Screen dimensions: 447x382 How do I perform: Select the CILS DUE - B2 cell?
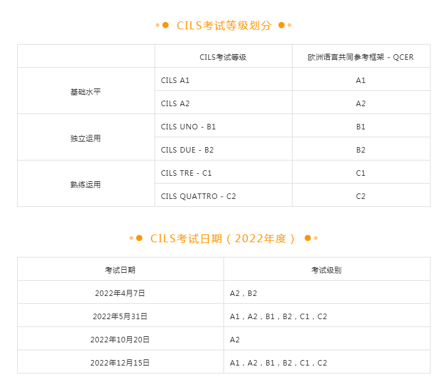coord(187,150)
